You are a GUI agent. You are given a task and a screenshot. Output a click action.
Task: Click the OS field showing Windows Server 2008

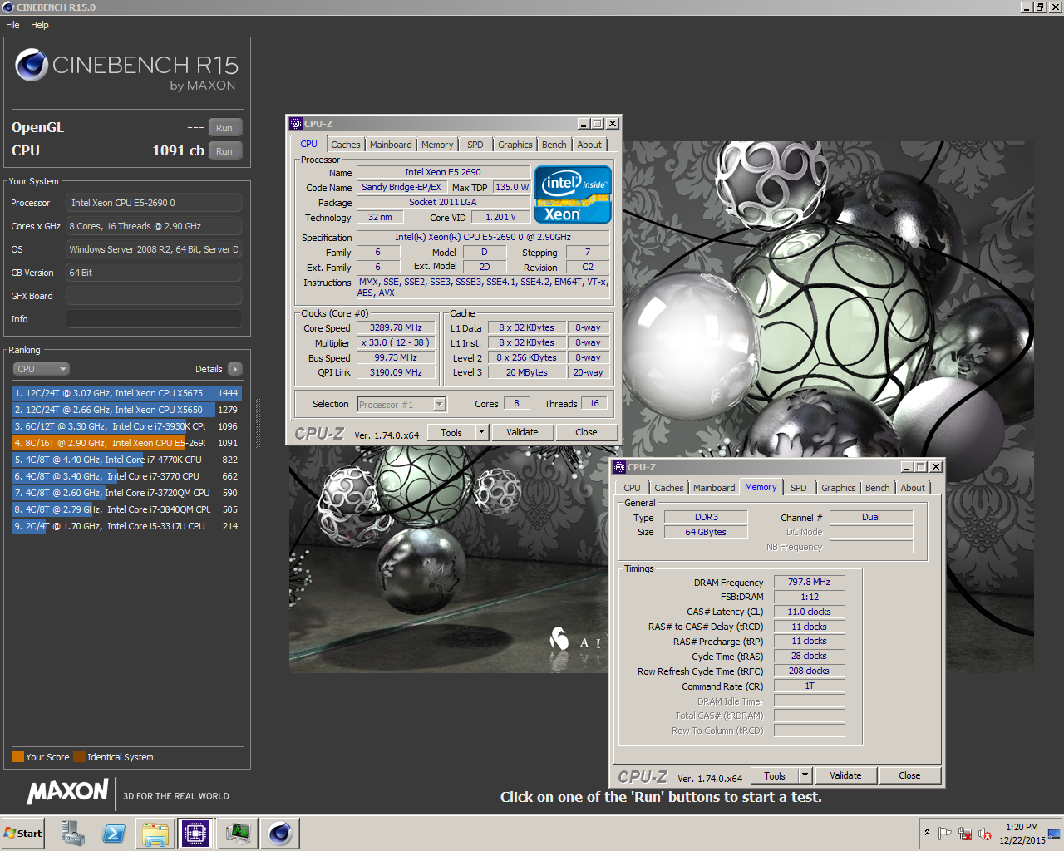154,249
